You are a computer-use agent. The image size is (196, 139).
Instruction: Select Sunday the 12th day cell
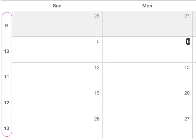[57, 75]
